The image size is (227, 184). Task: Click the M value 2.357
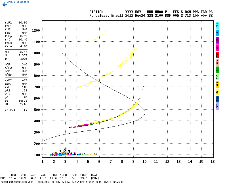(x=23, y=55)
